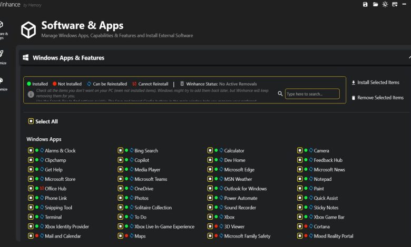Collapse the Windows Apps & Features section header

(x=215, y=58)
